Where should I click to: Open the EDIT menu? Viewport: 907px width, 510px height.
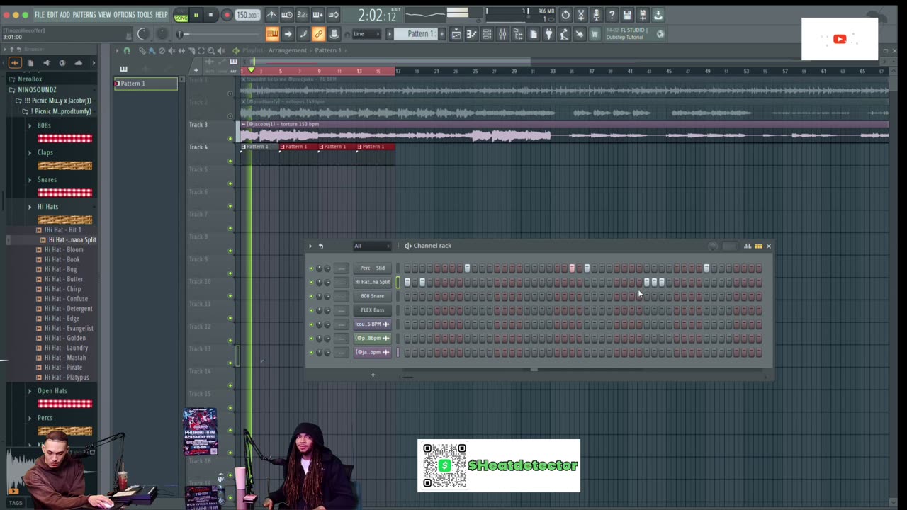point(52,15)
